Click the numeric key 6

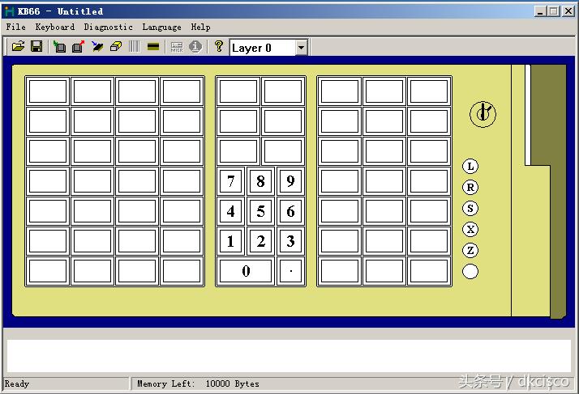[x=290, y=211]
